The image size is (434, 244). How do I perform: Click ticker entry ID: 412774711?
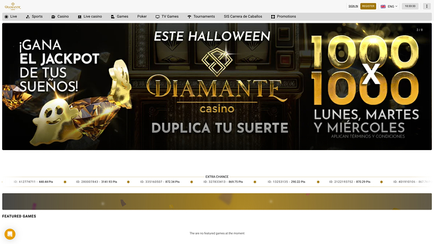click(33, 182)
